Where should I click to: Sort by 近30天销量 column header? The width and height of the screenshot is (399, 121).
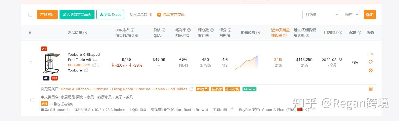[x=280, y=30]
